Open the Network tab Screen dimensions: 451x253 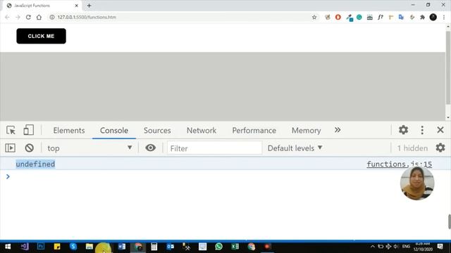click(x=202, y=131)
